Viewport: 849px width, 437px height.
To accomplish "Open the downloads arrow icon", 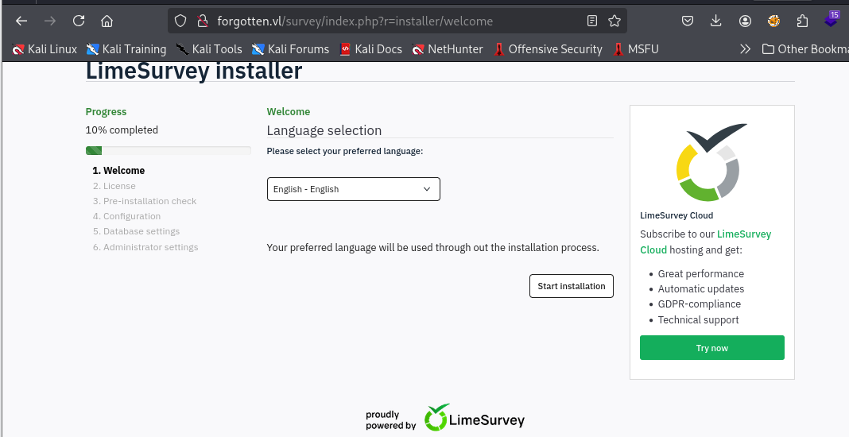I will [x=715, y=21].
